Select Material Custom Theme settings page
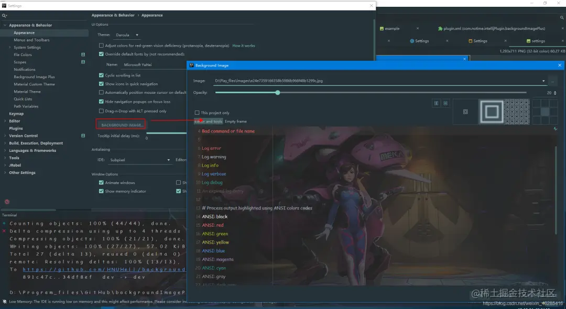This screenshot has width=566, height=309. click(x=34, y=84)
